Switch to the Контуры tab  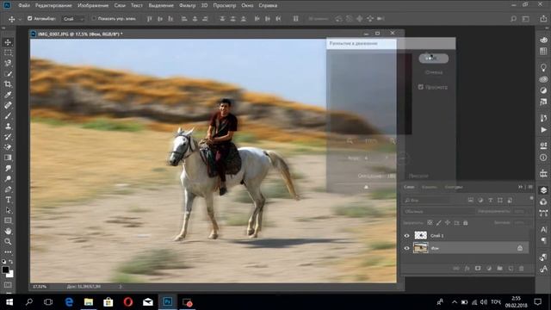[454, 187]
